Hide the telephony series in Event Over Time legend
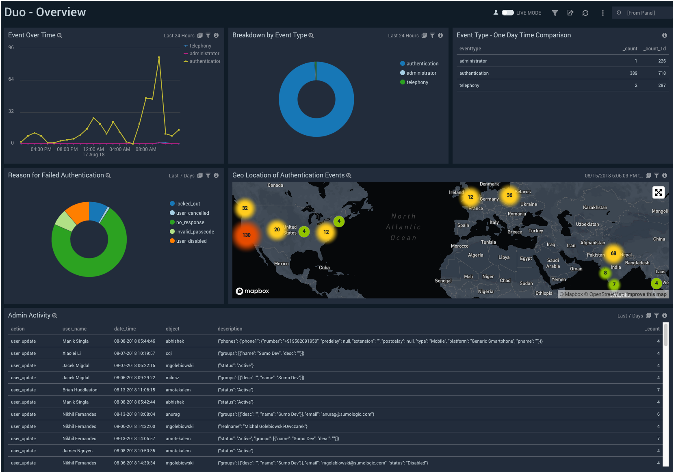This screenshot has height=473, width=674. 200,46
